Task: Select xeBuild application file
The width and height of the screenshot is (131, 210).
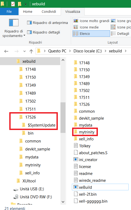Action: click(100, 187)
